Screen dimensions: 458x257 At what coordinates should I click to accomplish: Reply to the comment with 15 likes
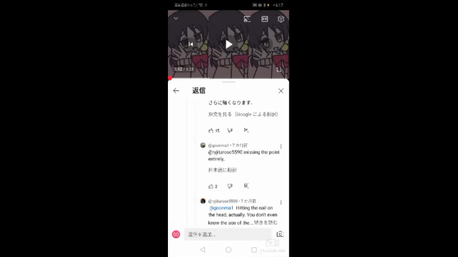(246, 130)
